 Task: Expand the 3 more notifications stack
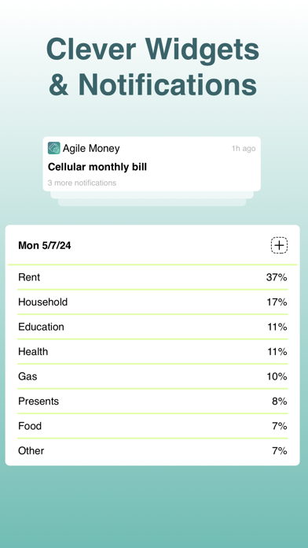(82, 183)
